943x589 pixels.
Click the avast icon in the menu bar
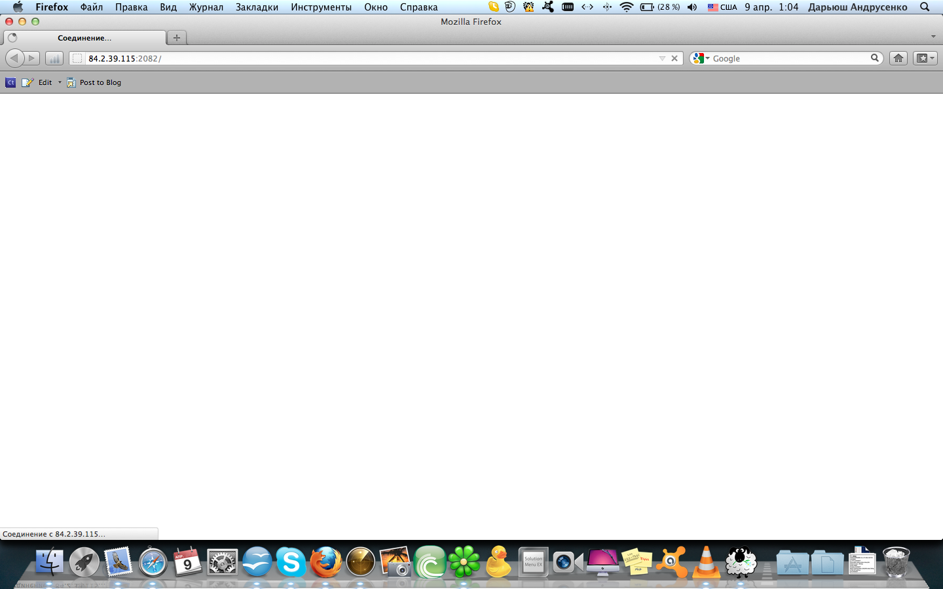547,7
